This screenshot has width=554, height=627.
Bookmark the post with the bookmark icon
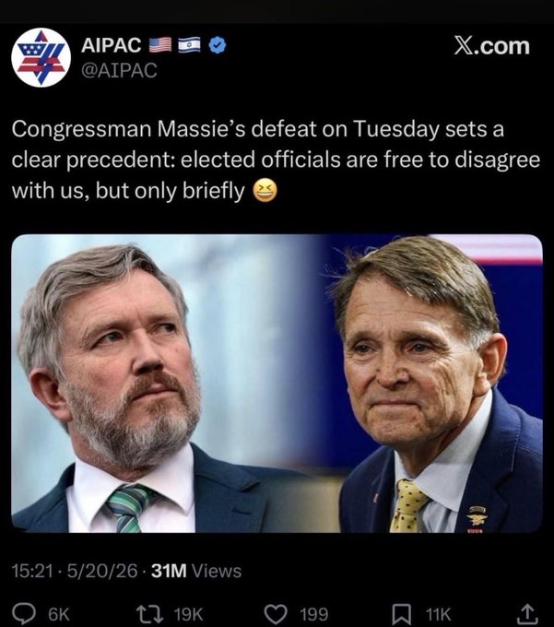402,613
